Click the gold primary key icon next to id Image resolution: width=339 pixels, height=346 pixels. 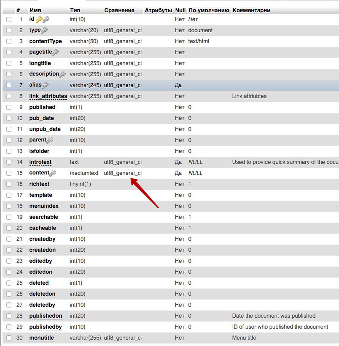pyautogui.click(x=39, y=19)
